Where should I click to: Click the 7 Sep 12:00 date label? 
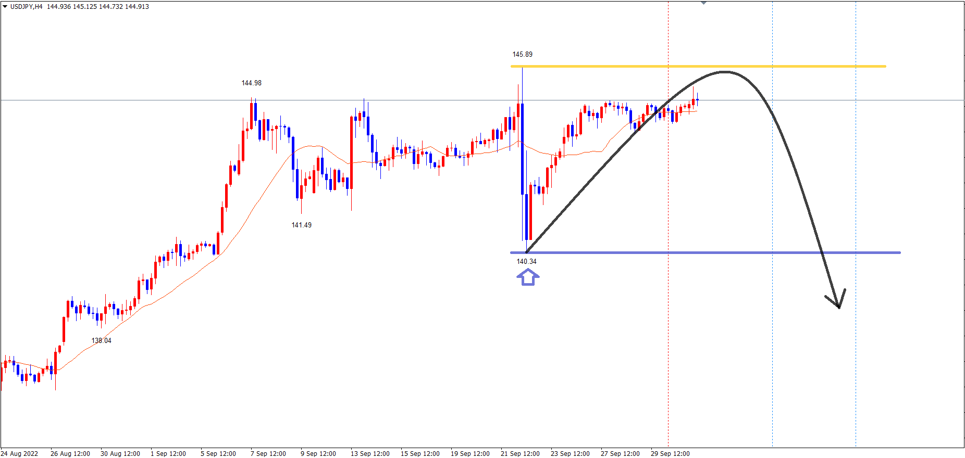coord(268,453)
